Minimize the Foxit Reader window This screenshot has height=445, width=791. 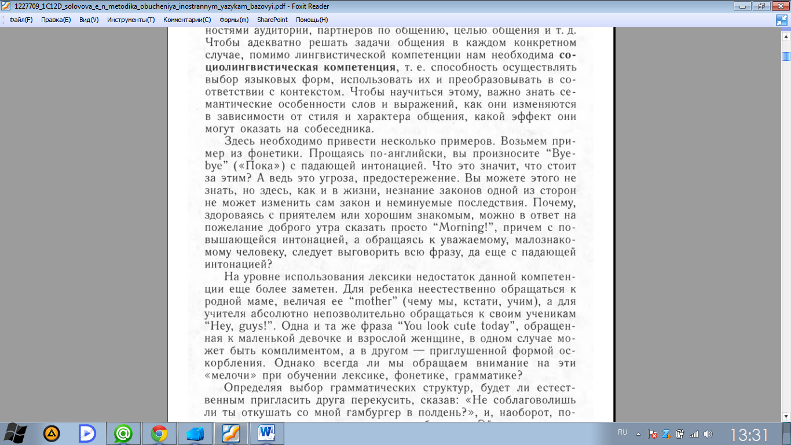coord(742,6)
